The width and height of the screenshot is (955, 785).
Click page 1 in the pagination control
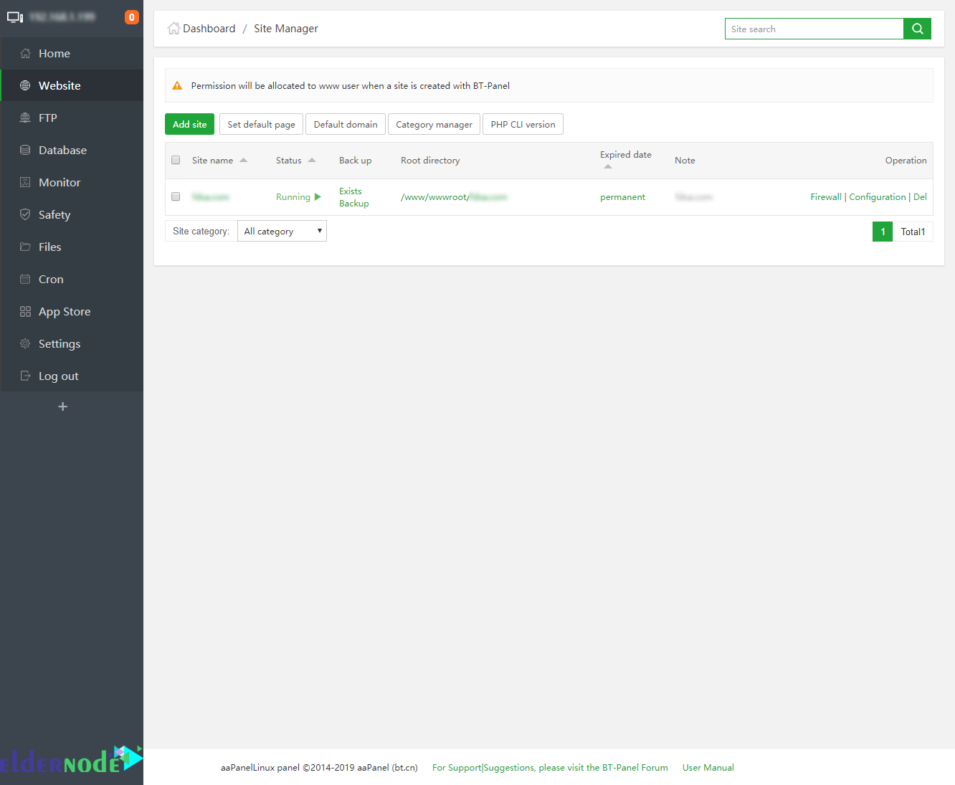pyautogui.click(x=883, y=232)
